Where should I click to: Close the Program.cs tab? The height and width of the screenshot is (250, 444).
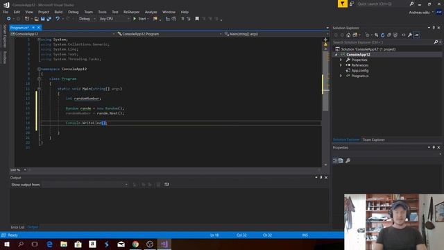coord(39,28)
